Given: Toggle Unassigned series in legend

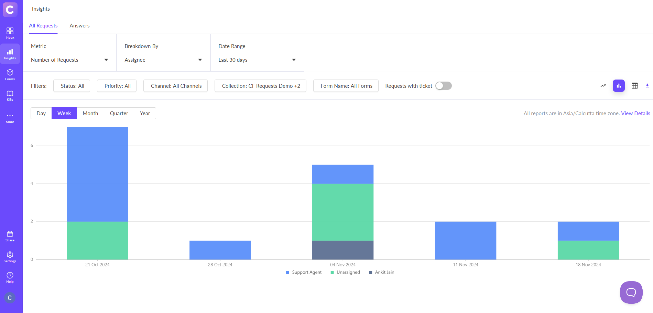Looking at the screenshot, I should tap(345, 272).
